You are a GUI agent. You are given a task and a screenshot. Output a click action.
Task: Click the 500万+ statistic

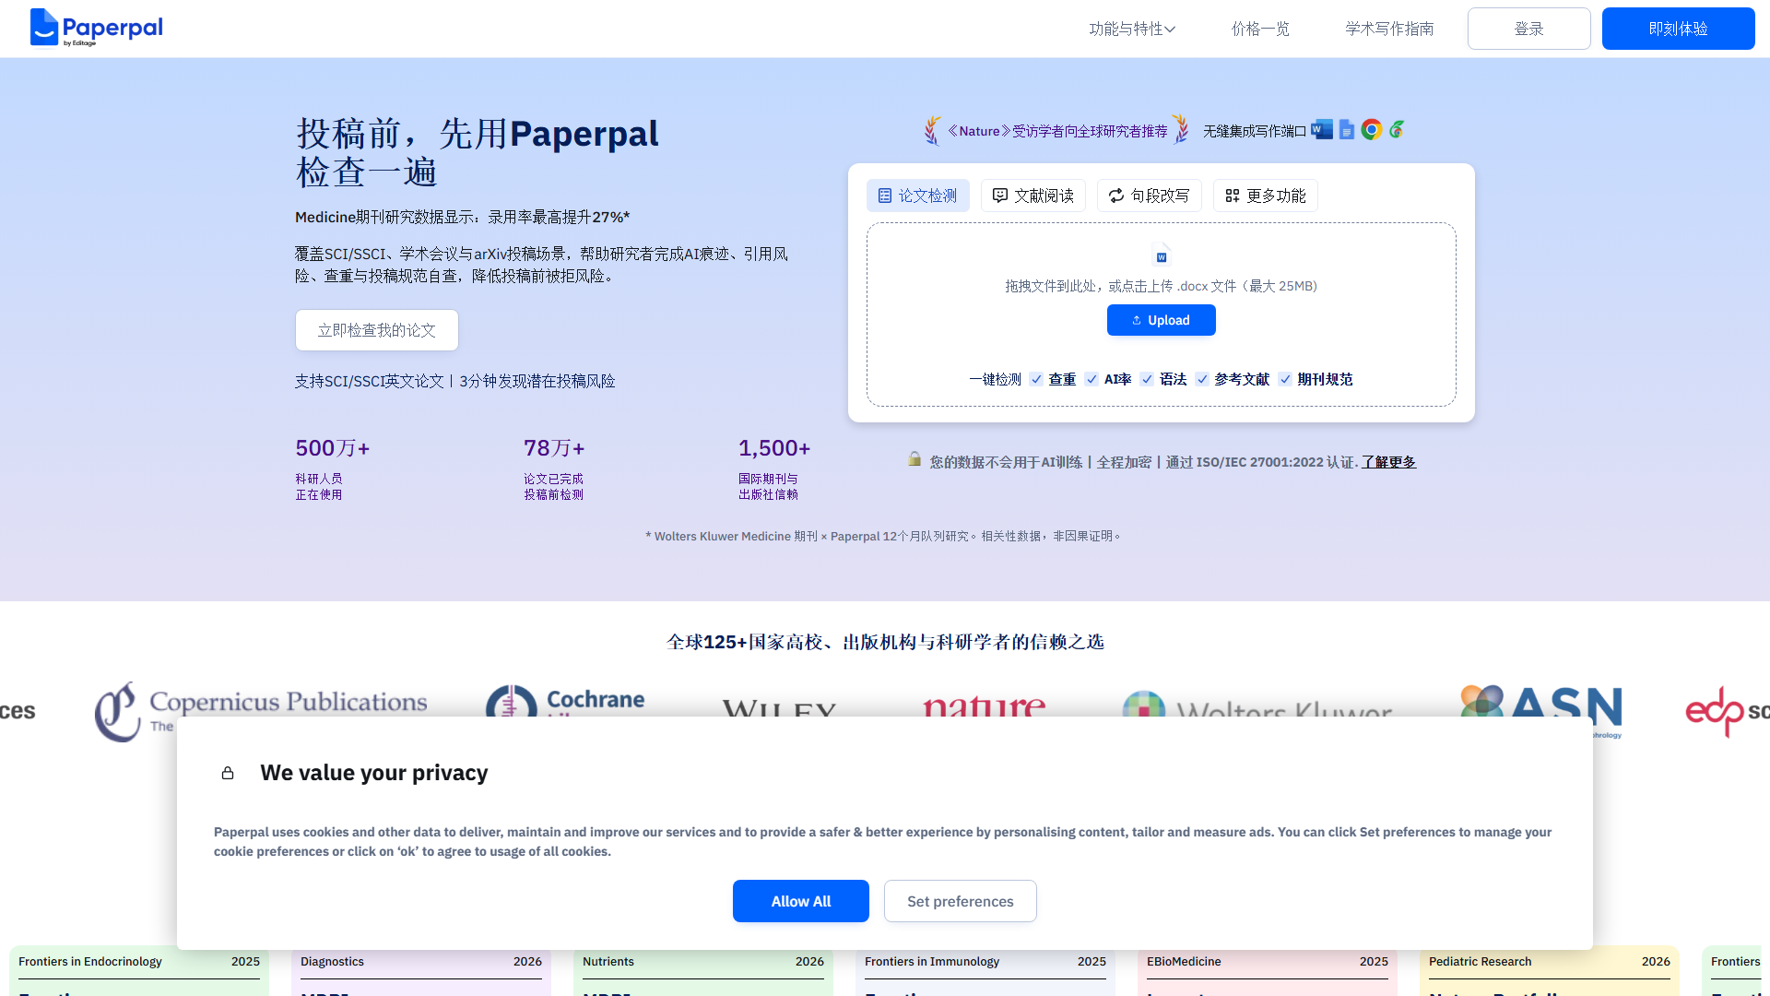pyautogui.click(x=333, y=448)
